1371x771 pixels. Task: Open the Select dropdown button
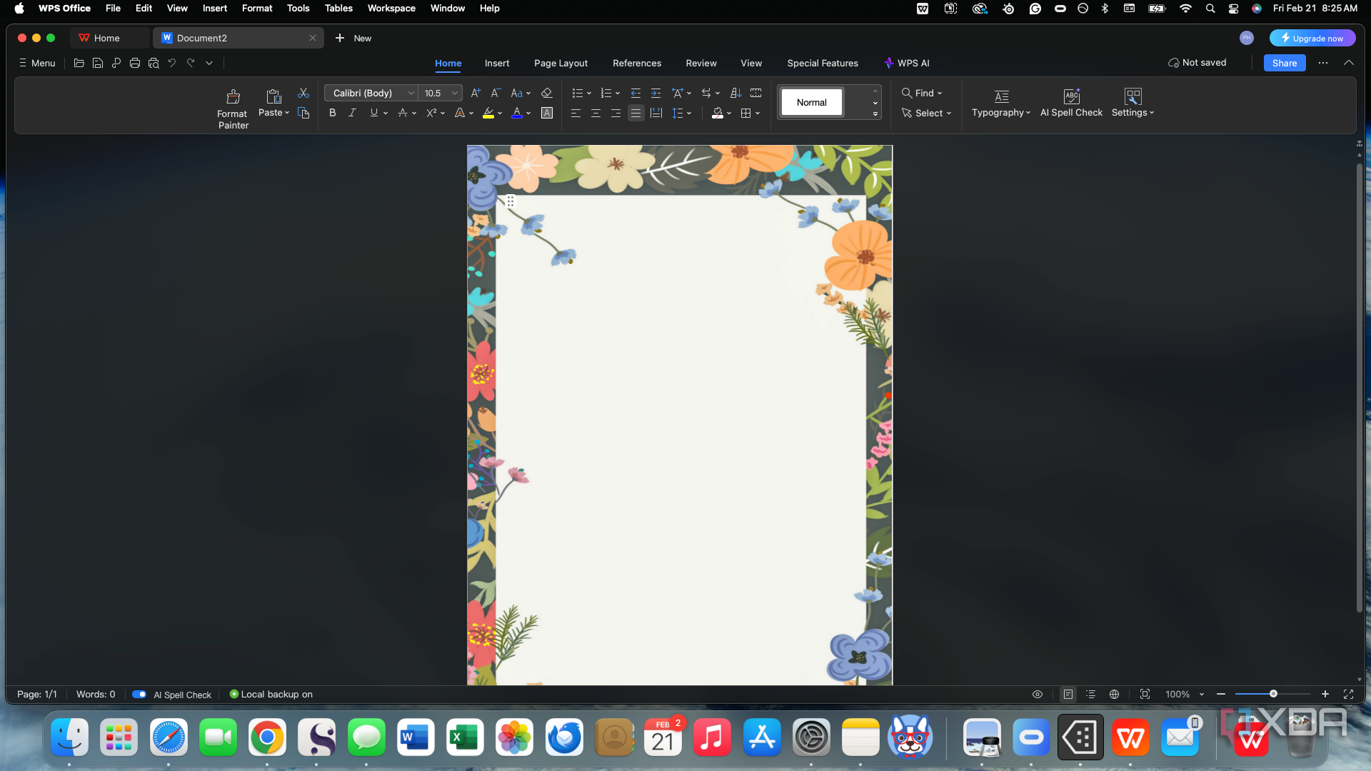(x=926, y=113)
